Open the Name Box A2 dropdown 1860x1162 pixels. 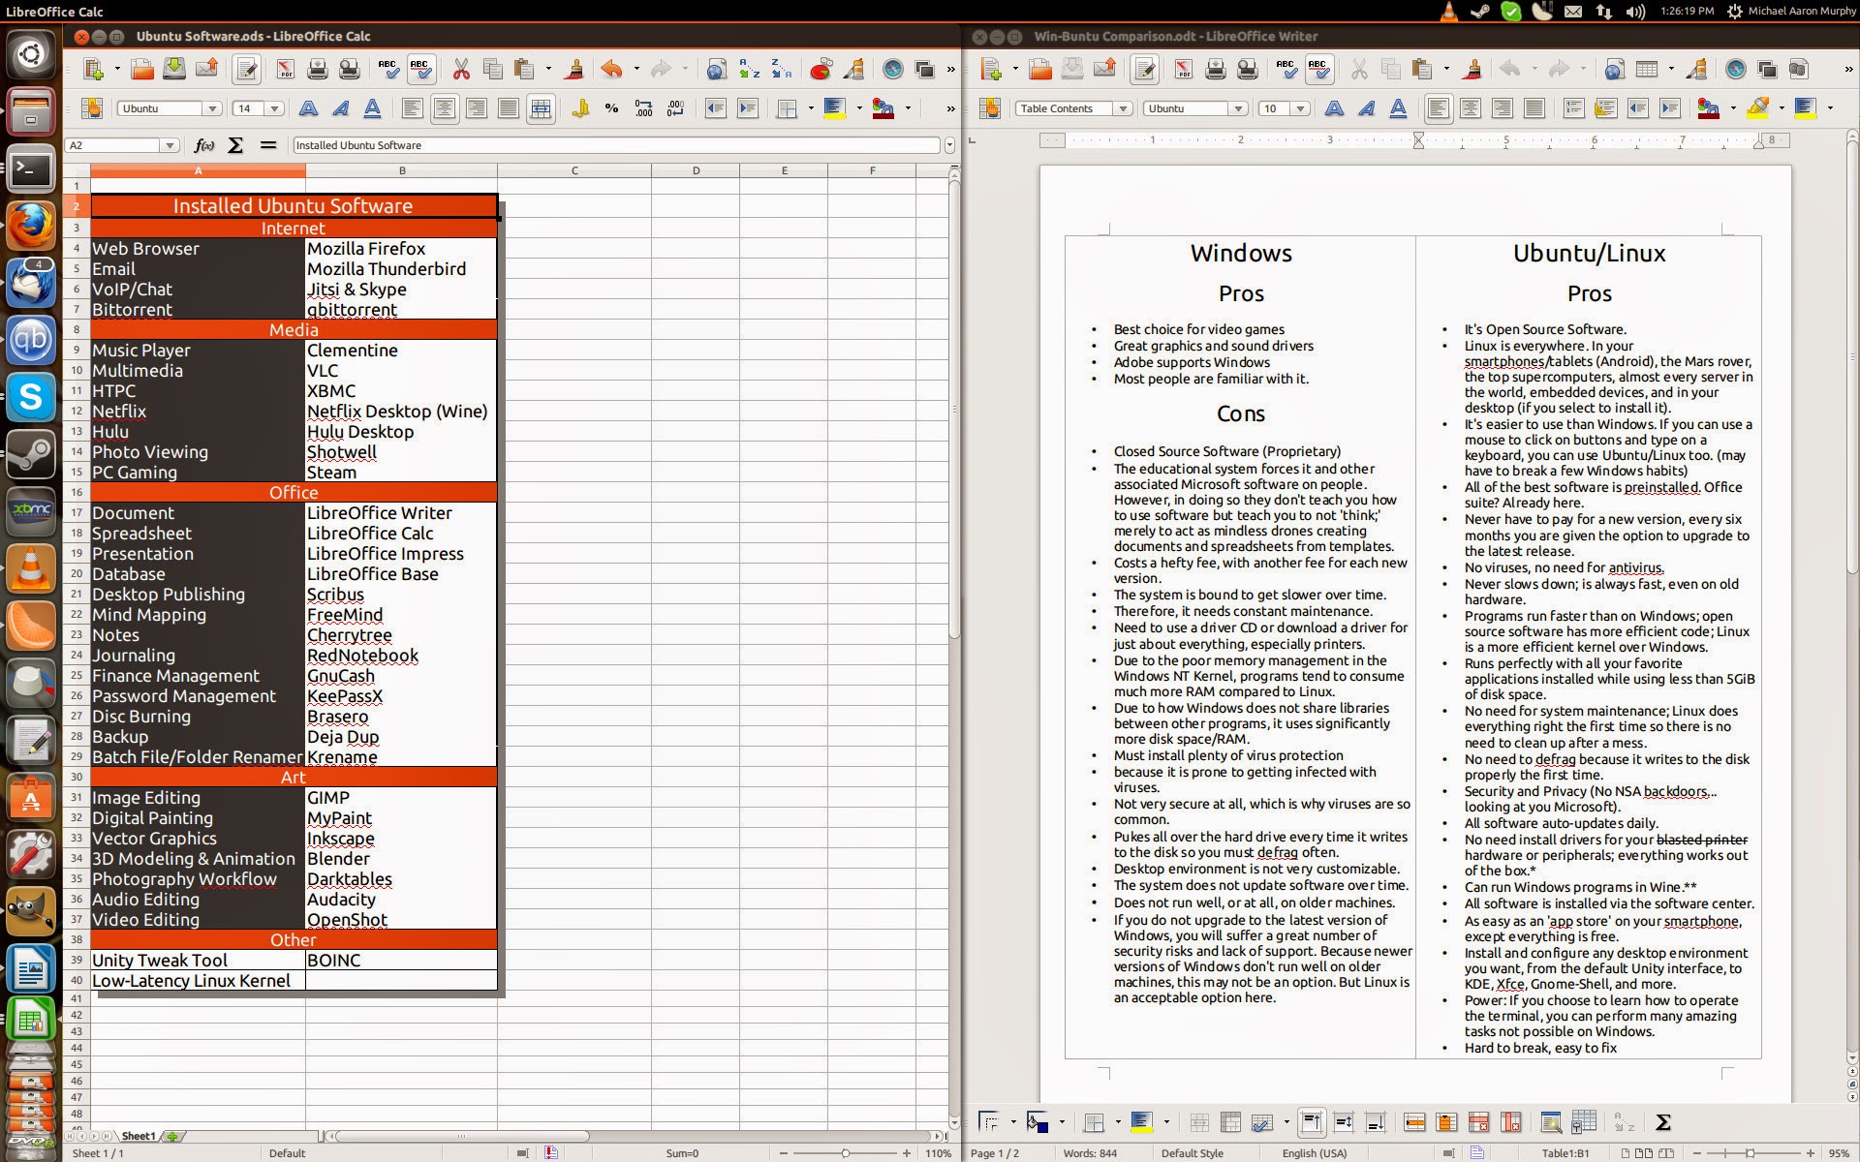[x=170, y=145]
